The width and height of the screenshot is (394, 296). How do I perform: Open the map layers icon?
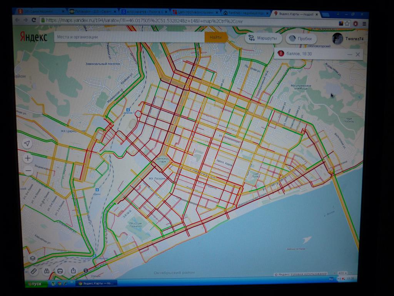point(33,258)
